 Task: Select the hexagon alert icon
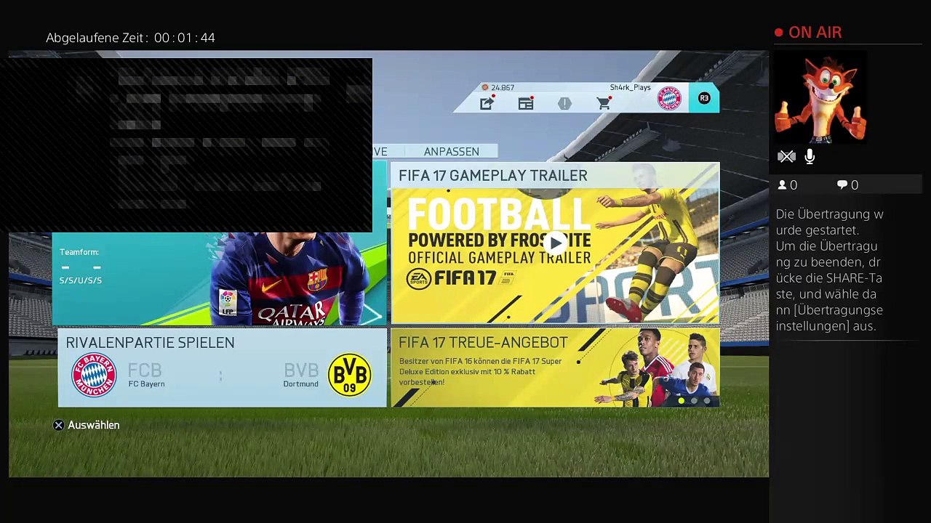tap(564, 104)
